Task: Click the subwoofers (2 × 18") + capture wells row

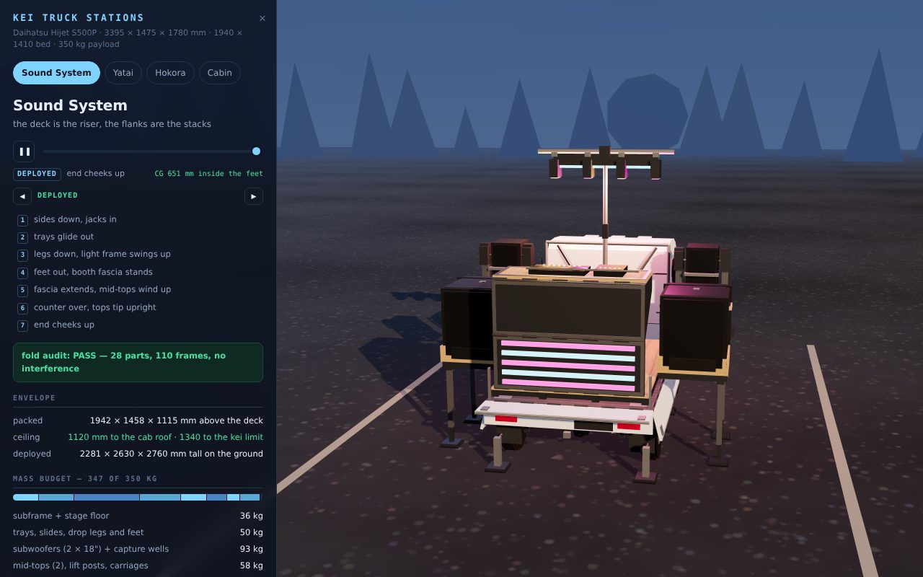Action: coord(138,549)
